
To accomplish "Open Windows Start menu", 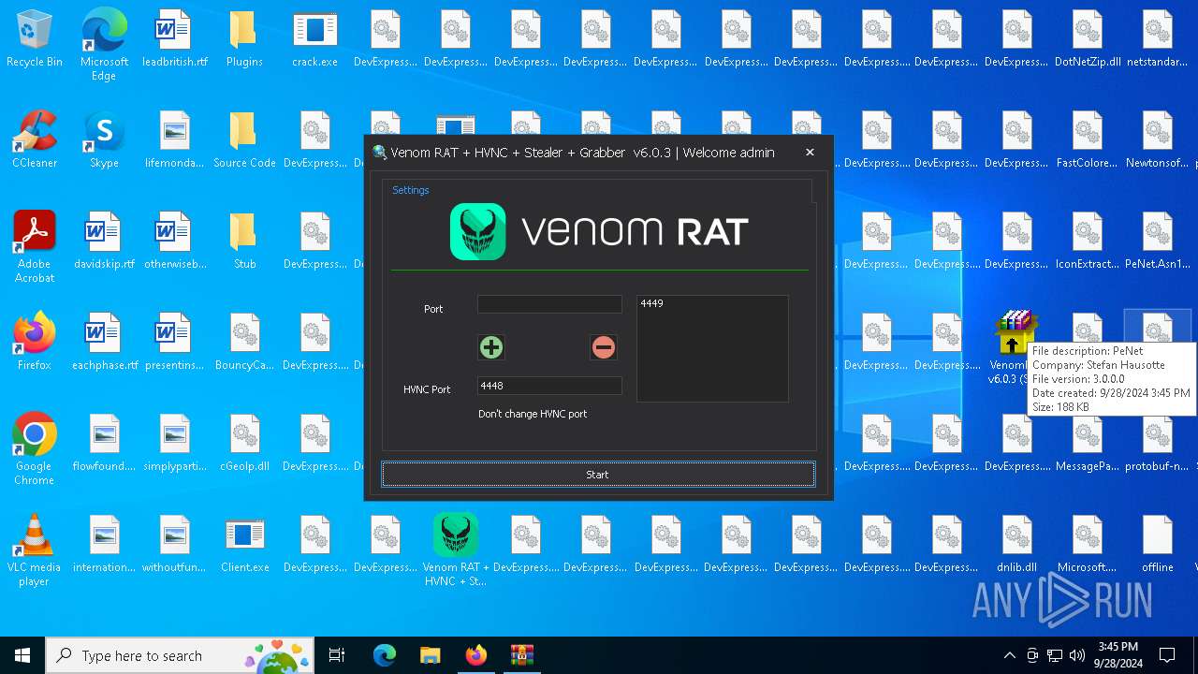I will point(22,655).
